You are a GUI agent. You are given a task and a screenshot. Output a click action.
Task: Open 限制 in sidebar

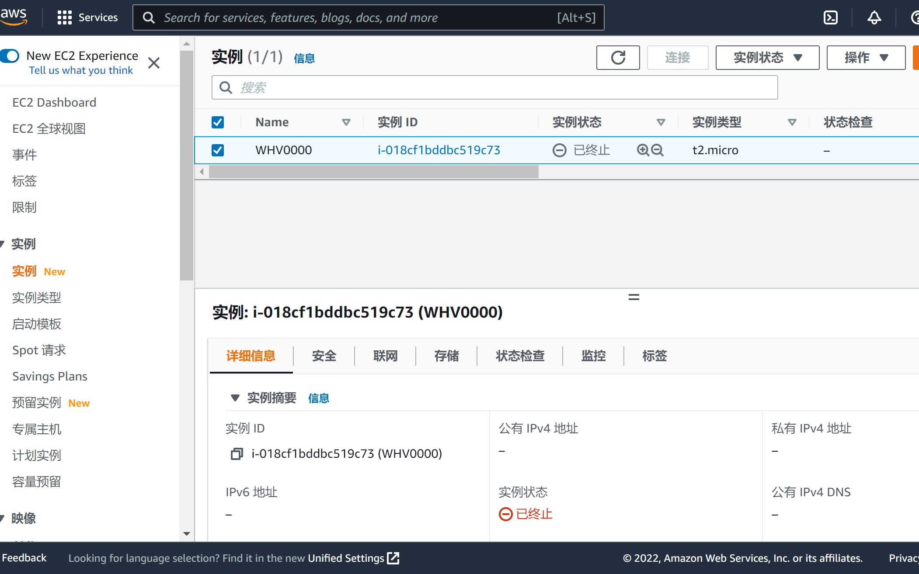pos(24,207)
